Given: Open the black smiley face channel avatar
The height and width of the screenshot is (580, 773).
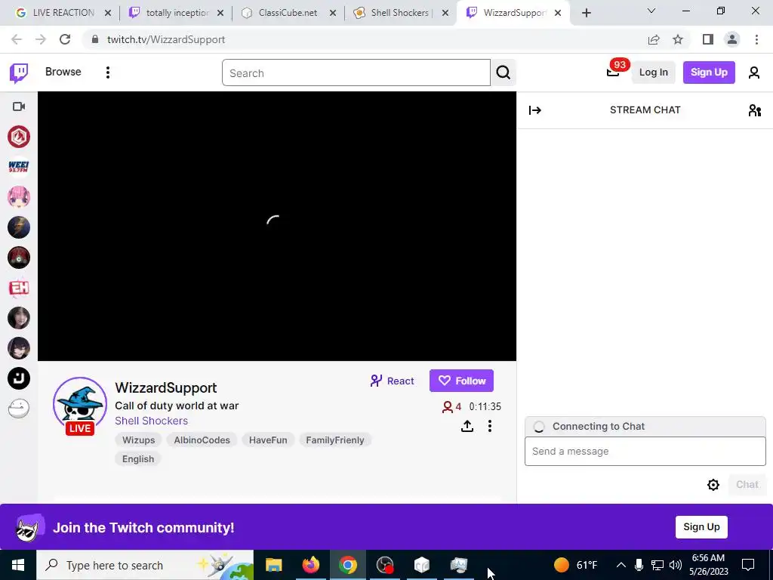Looking at the screenshot, I should [x=19, y=378].
